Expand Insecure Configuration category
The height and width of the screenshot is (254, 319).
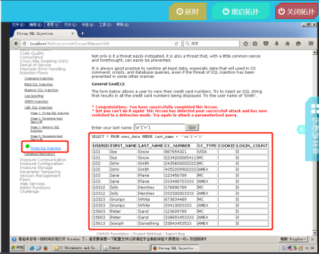click(41, 164)
